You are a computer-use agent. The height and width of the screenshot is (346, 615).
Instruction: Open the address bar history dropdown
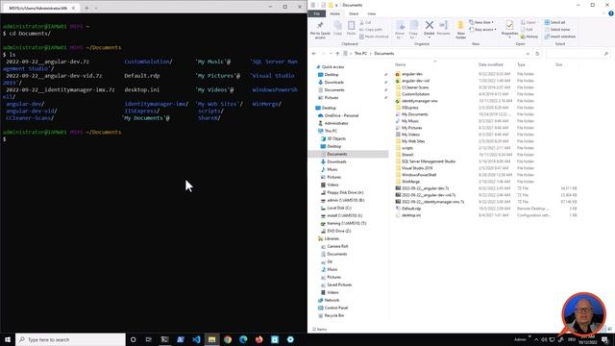point(528,54)
